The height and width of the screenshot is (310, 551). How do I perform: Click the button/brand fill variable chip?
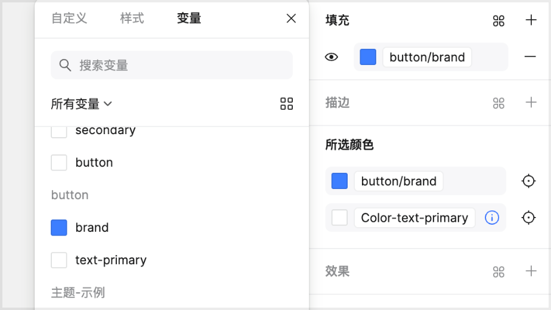[x=427, y=57]
